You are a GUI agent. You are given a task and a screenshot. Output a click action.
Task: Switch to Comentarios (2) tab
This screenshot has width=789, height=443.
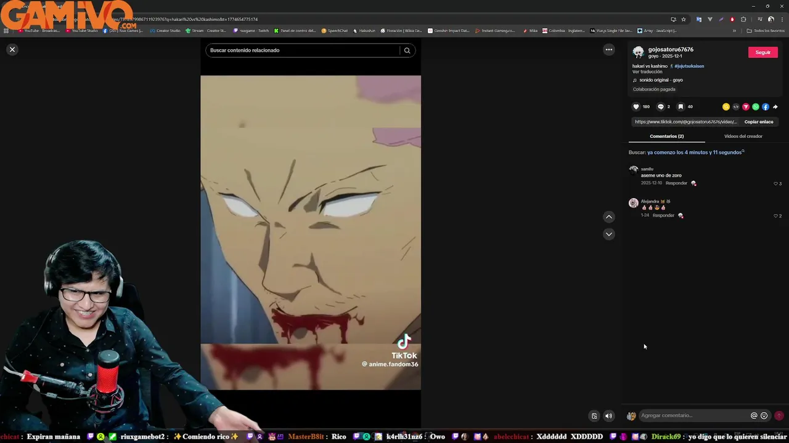[x=667, y=136]
